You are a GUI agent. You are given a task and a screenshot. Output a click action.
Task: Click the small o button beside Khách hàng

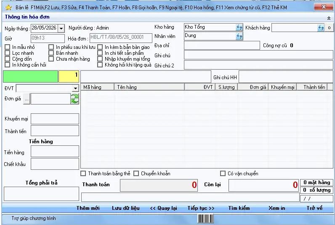[x=329, y=28]
